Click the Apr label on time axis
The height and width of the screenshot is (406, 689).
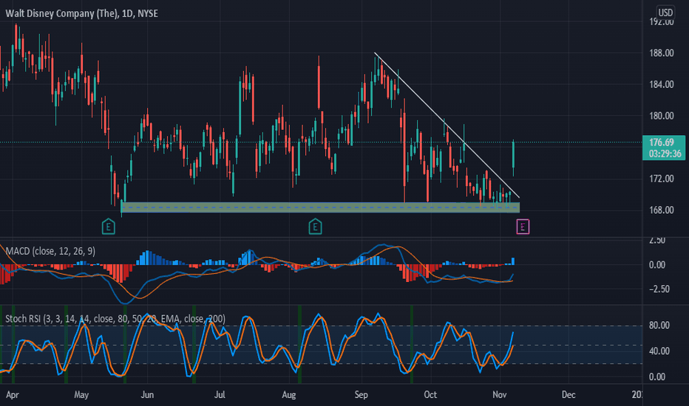[x=13, y=395]
